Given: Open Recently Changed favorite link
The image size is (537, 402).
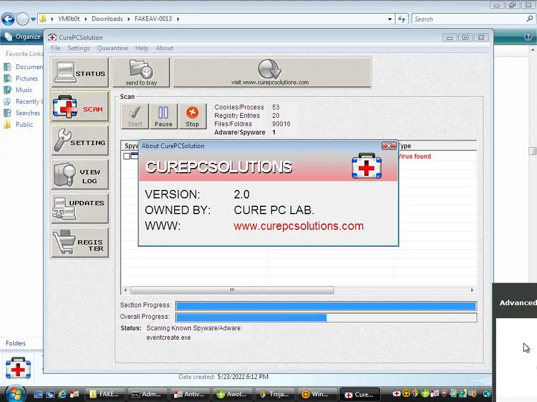Looking at the screenshot, I should [23, 102].
